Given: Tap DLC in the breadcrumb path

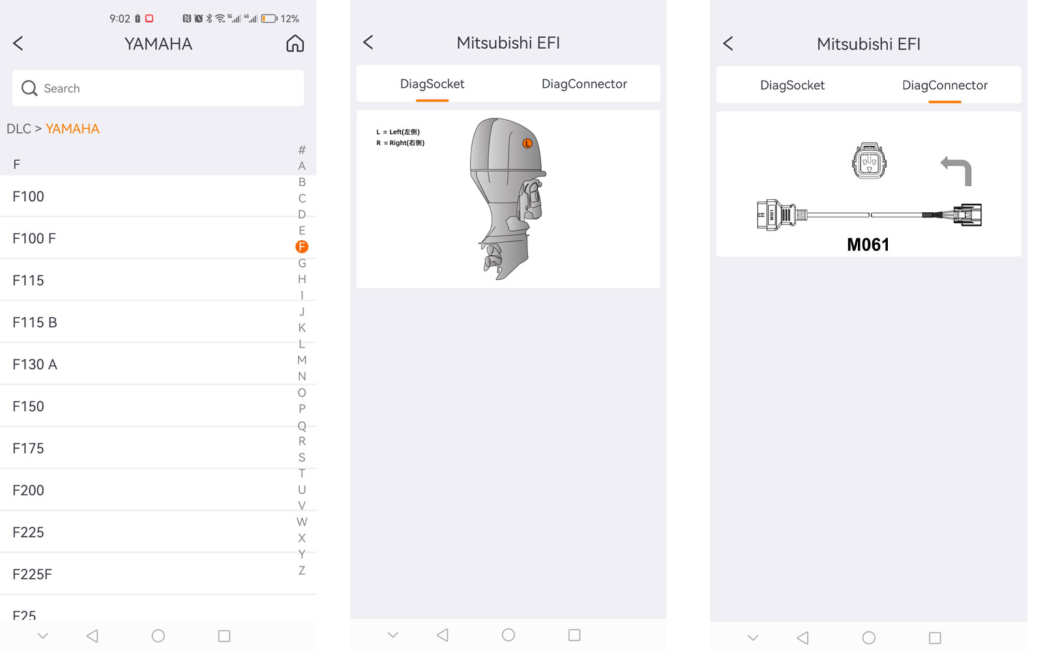Looking at the screenshot, I should click(18, 129).
